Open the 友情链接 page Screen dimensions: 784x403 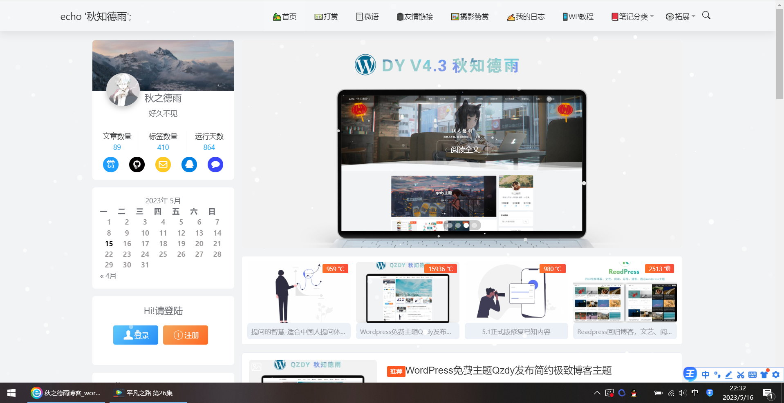pyautogui.click(x=414, y=17)
